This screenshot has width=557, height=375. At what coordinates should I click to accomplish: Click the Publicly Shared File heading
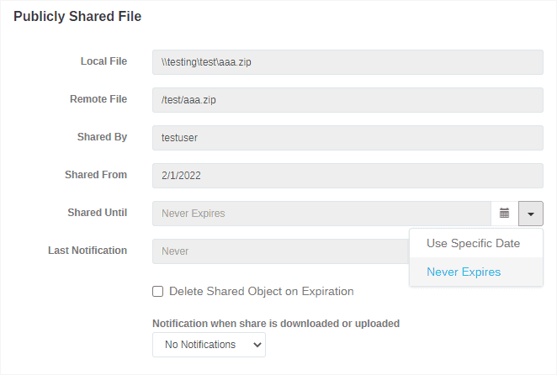pyautogui.click(x=77, y=16)
